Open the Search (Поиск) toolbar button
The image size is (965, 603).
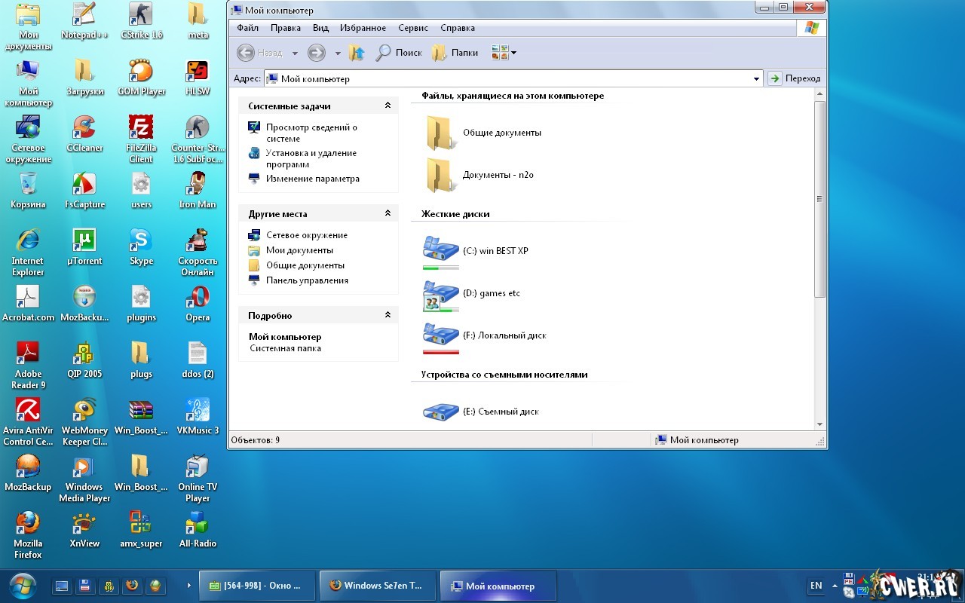pyautogui.click(x=399, y=53)
